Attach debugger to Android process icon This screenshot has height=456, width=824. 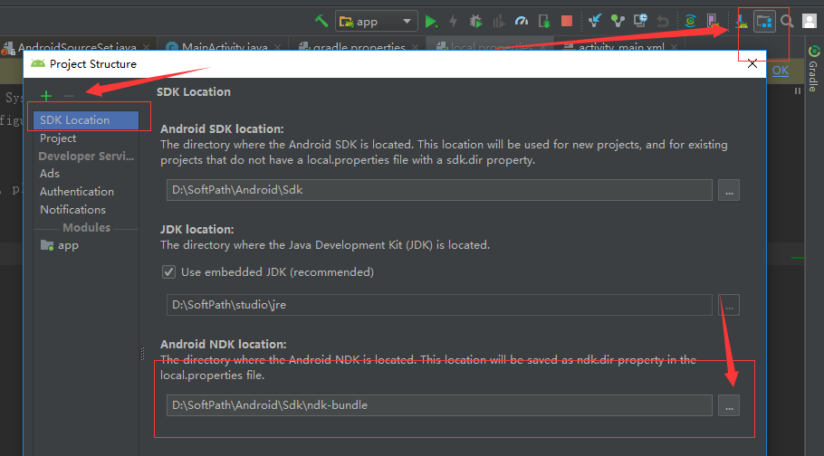(544, 22)
